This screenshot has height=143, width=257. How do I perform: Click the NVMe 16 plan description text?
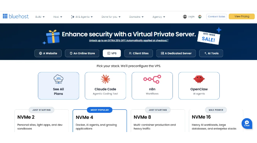(214, 127)
